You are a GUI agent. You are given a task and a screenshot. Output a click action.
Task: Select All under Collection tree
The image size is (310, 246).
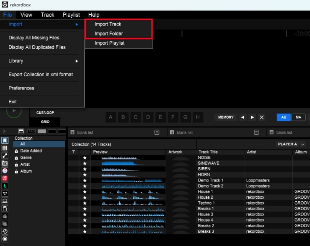(x=39, y=144)
